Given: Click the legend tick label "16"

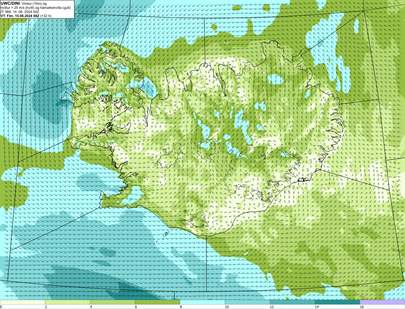Looking at the screenshot, I should (362, 307).
